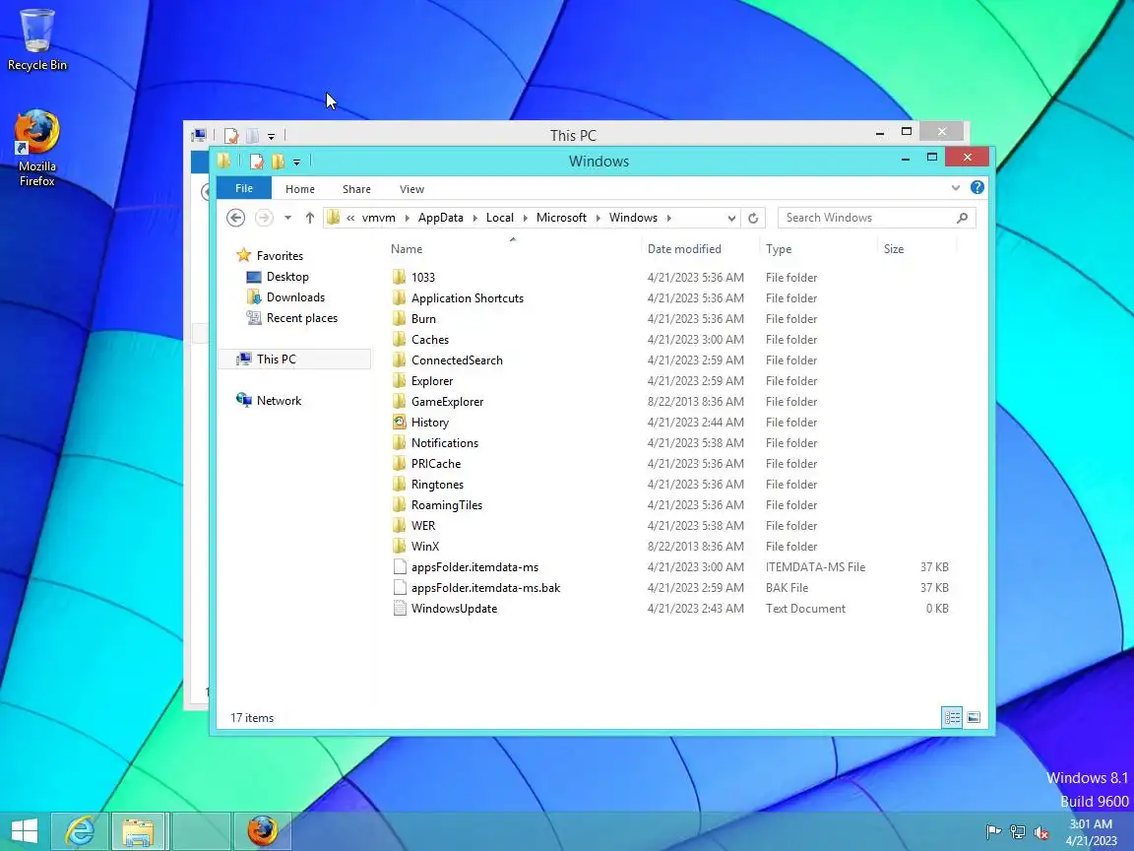Click AppData in address breadcrumb
This screenshot has width=1134, height=851.
440,218
